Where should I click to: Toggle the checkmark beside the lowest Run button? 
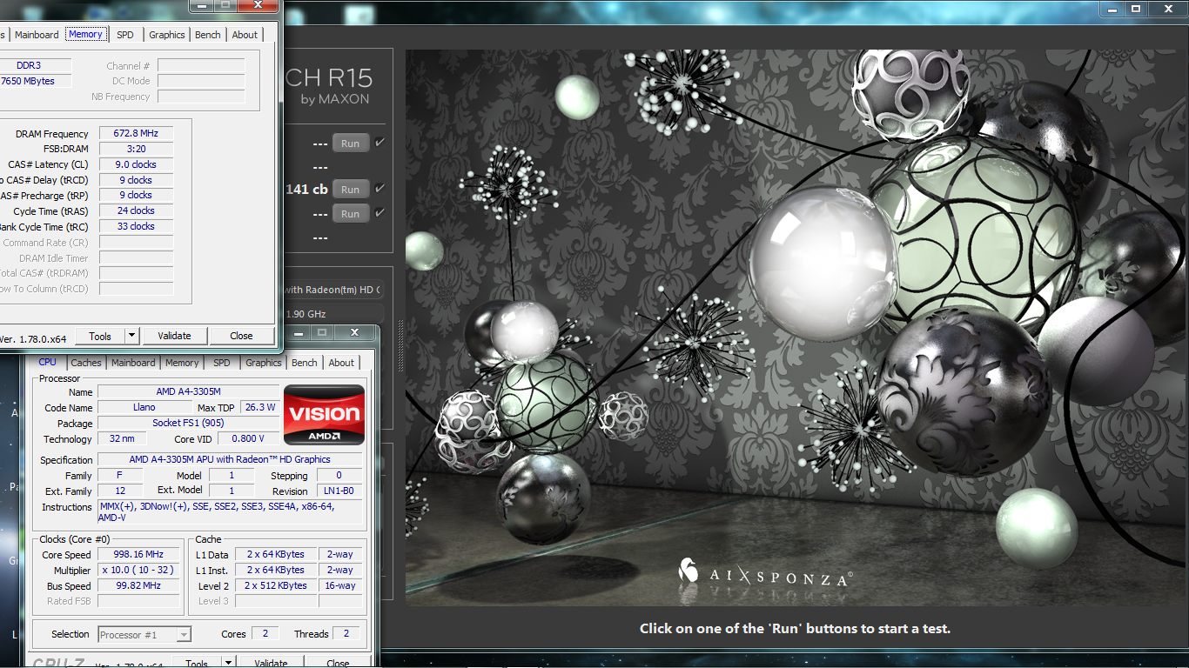(380, 213)
